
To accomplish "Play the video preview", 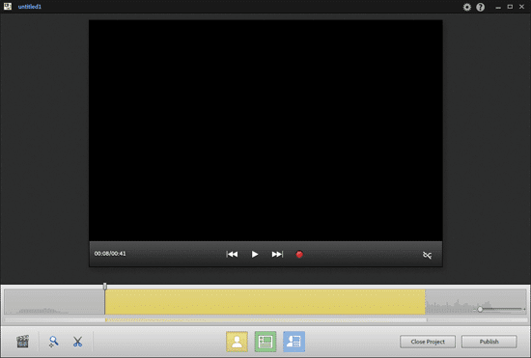I will tap(255, 254).
